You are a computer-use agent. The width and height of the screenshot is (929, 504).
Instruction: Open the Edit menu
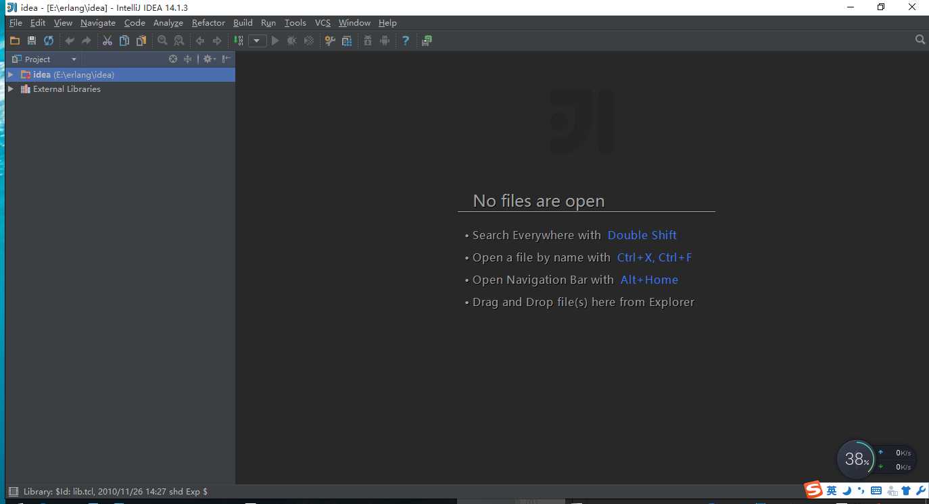38,23
